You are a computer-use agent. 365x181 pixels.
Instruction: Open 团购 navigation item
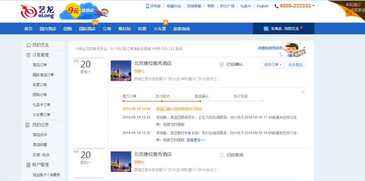pos(68,29)
